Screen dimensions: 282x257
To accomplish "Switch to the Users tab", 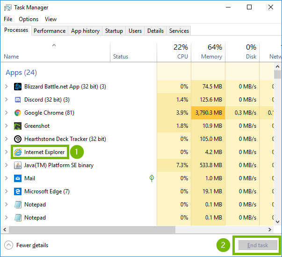I will pyautogui.click(x=135, y=31).
